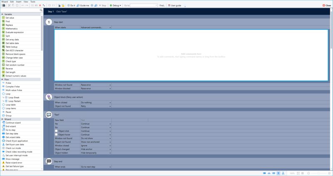The width and height of the screenshot is (333, 176).
Task: Open the View menu
Action: (x=26, y=2)
